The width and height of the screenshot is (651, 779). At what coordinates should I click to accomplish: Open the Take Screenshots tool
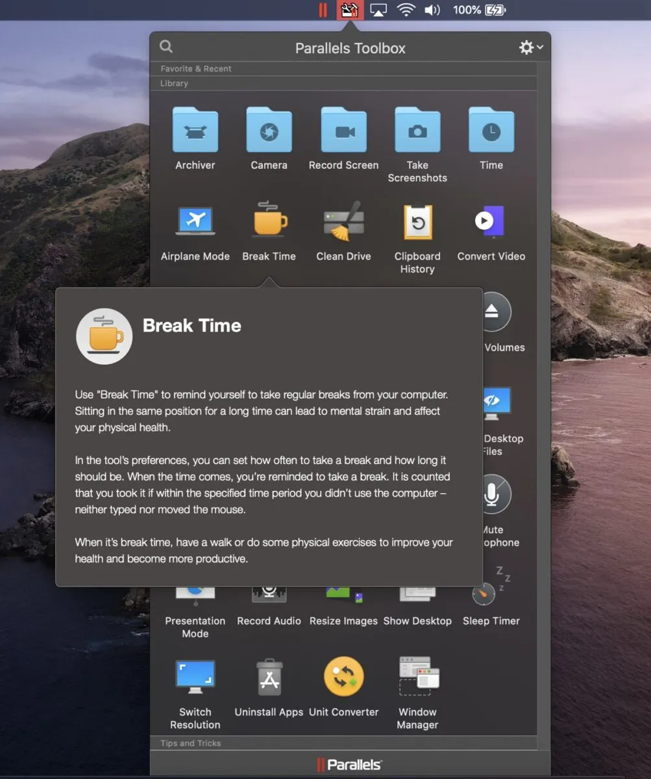417,130
